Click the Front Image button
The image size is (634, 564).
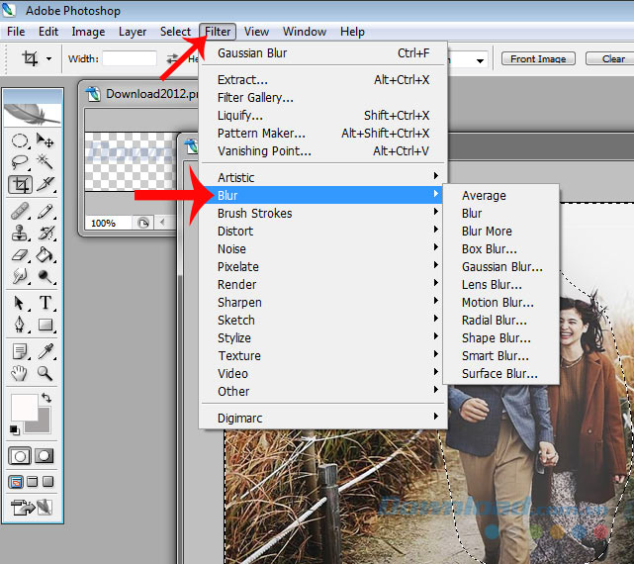538,59
